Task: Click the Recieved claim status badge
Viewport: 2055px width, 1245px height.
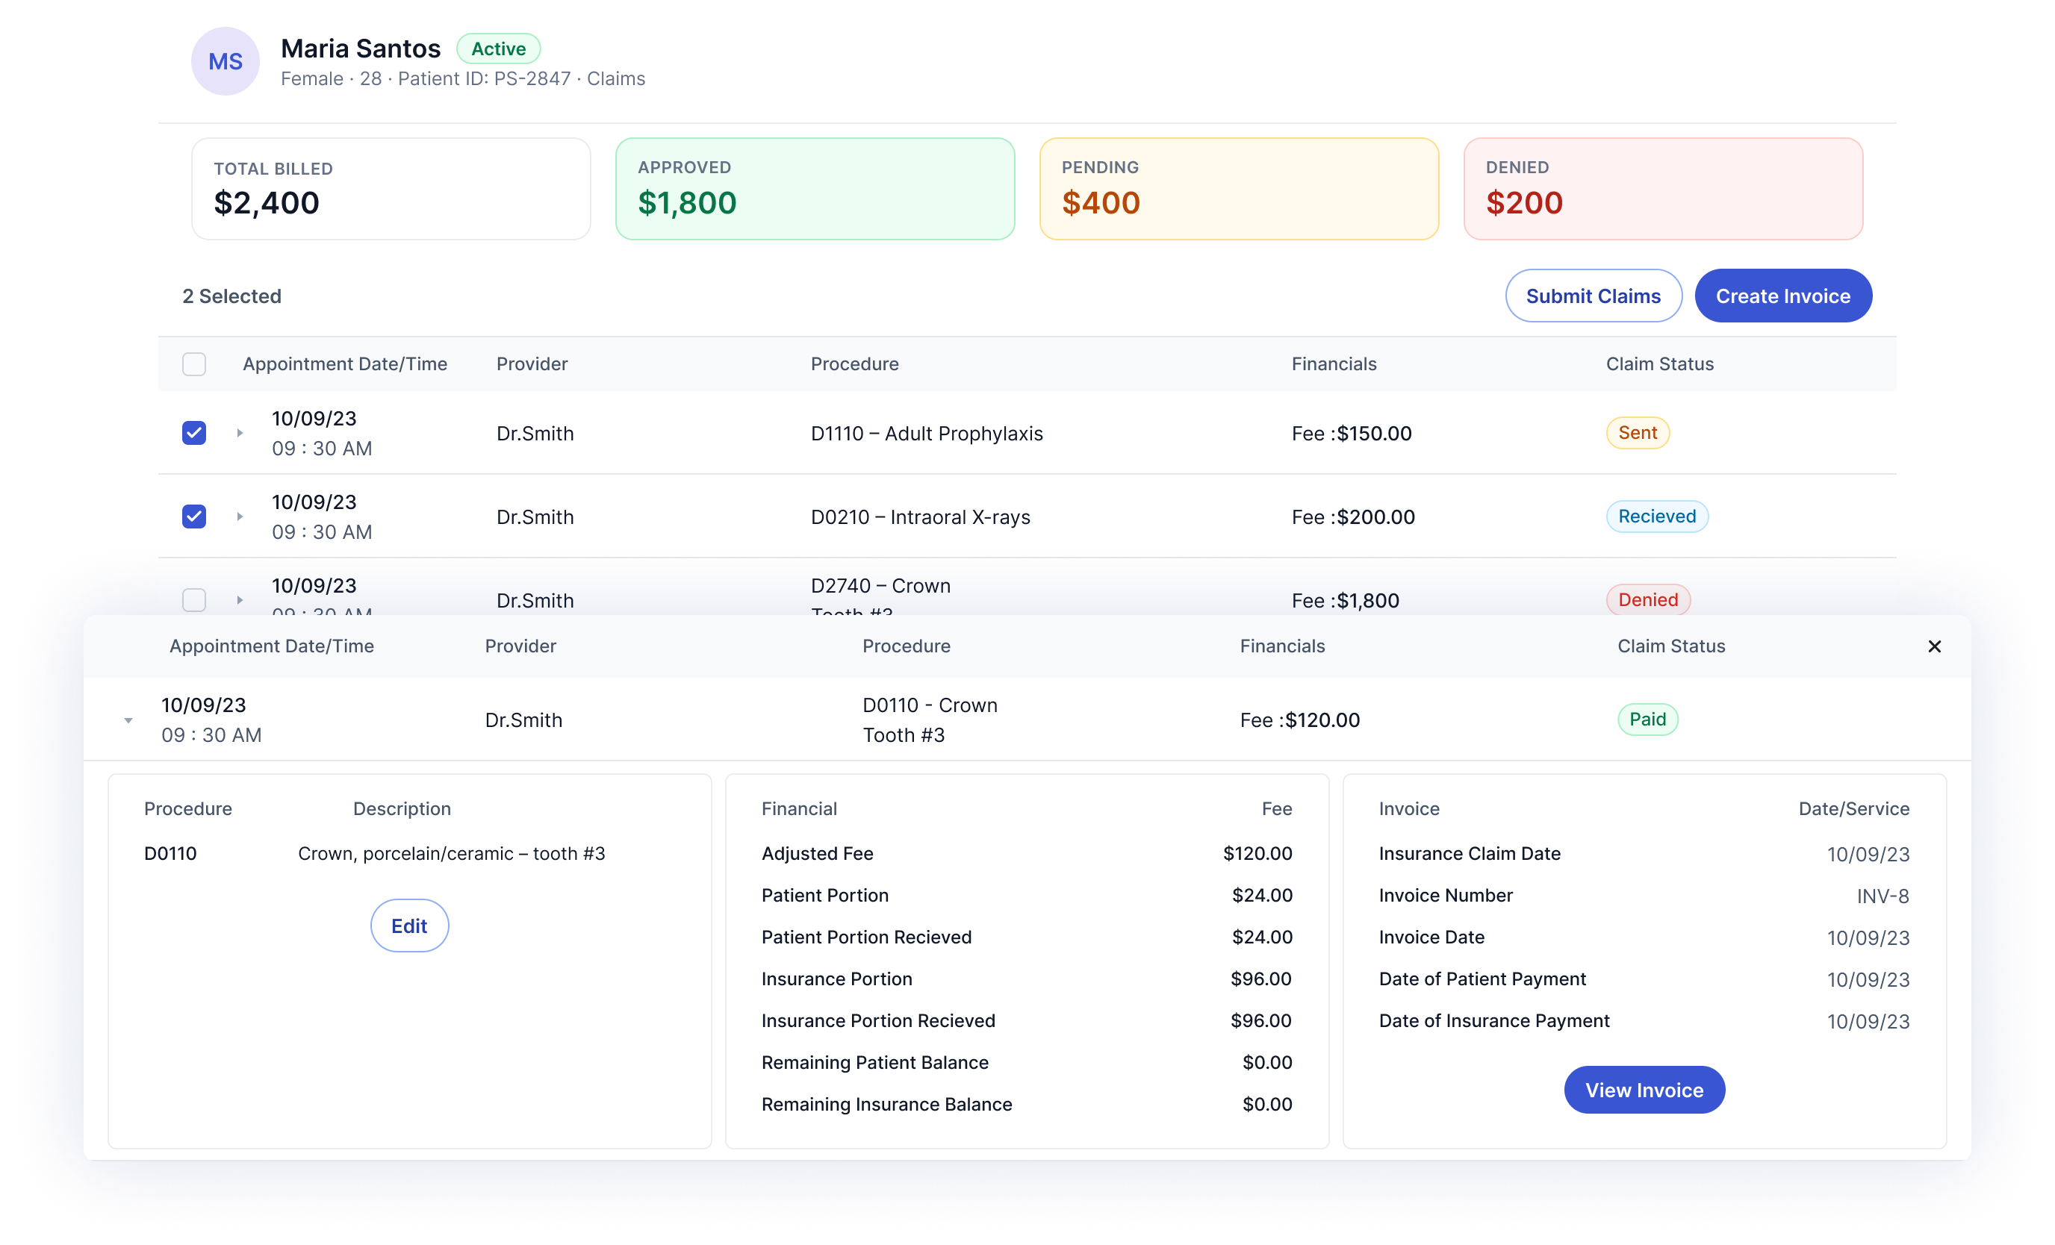Action: pyautogui.click(x=1657, y=517)
